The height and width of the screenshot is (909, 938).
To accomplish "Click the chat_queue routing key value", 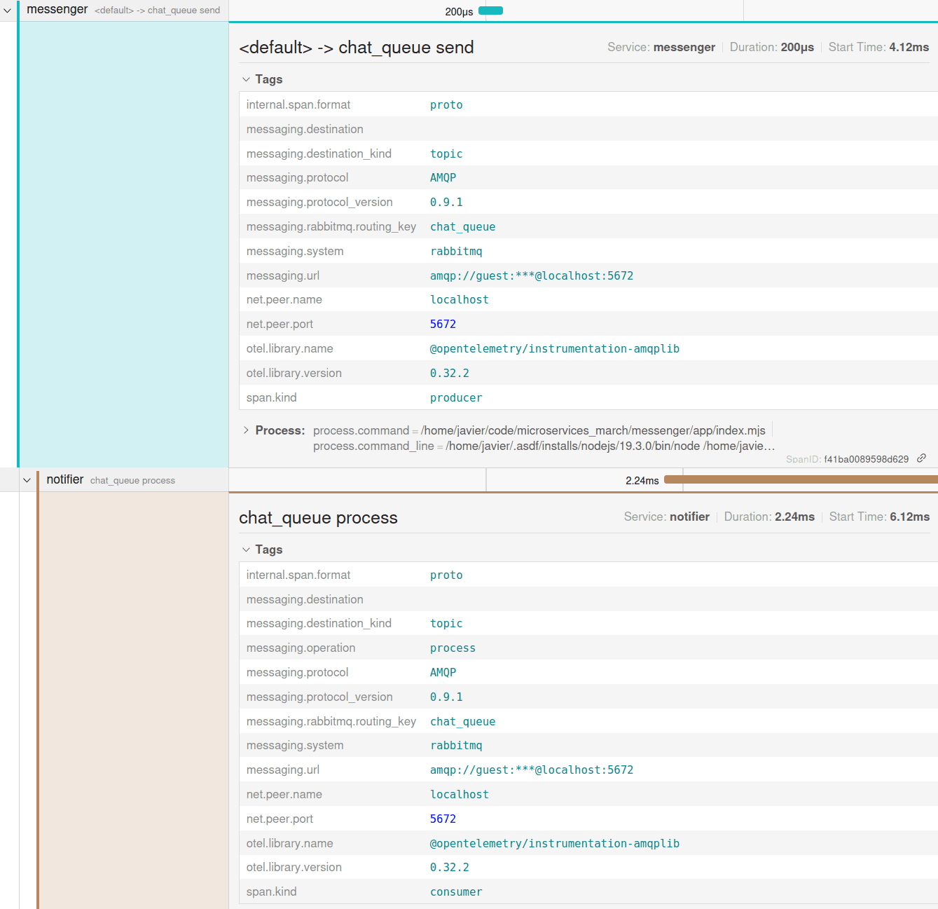I will (x=462, y=226).
